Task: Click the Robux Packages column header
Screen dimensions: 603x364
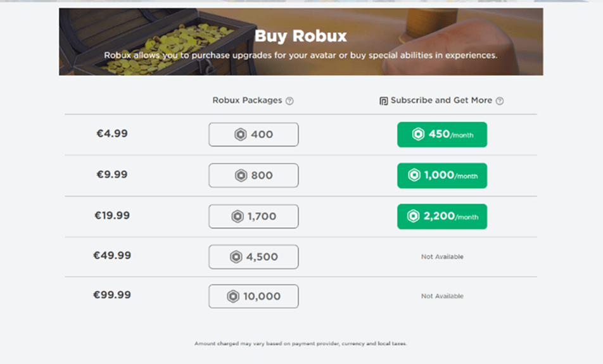Action: coord(247,100)
